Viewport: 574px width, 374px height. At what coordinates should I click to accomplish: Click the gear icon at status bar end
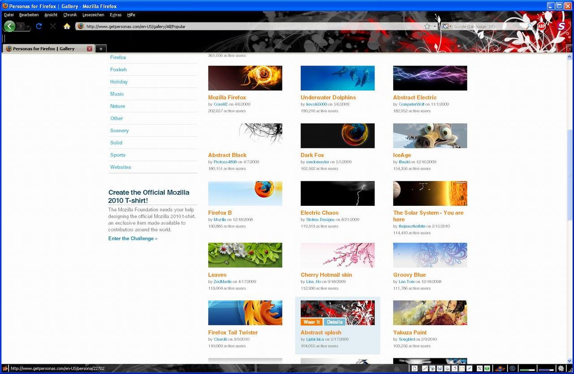pyautogui.click(x=561, y=368)
